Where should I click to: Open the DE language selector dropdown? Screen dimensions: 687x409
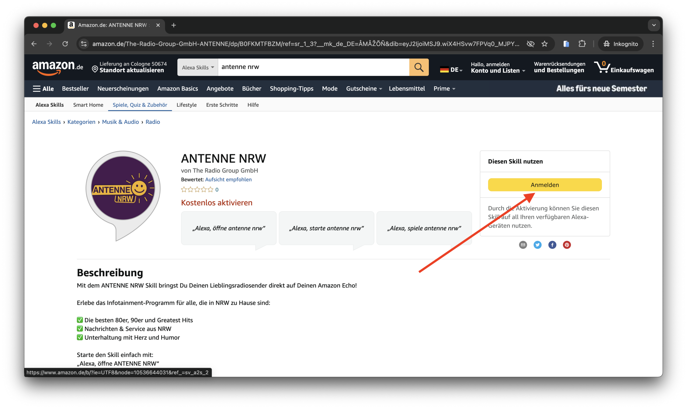pyautogui.click(x=451, y=70)
